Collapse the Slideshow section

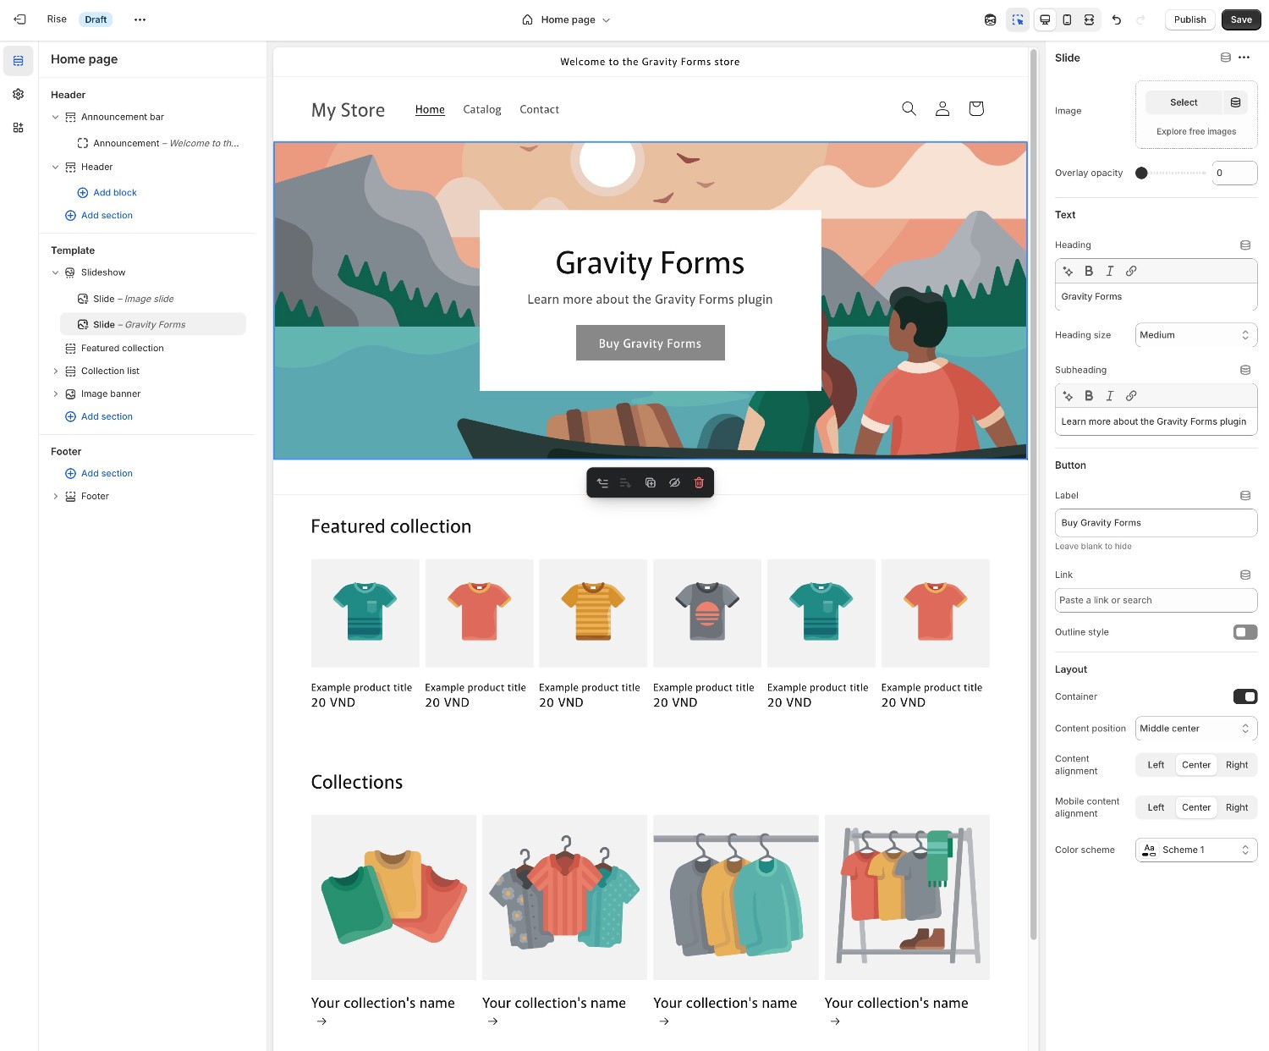[x=56, y=272]
